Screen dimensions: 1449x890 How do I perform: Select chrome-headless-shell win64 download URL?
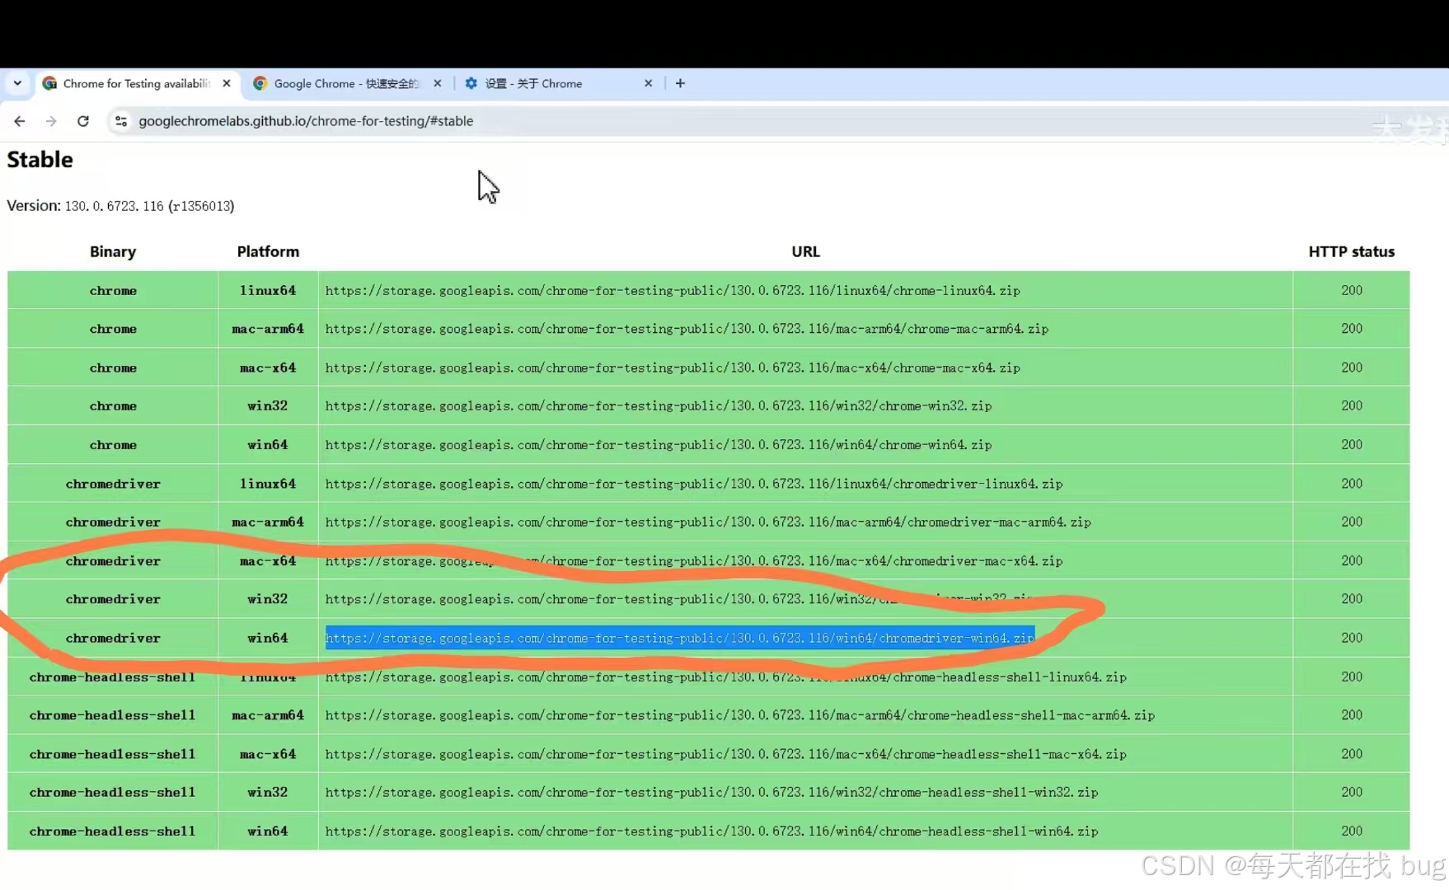click(x=711, y=831)
